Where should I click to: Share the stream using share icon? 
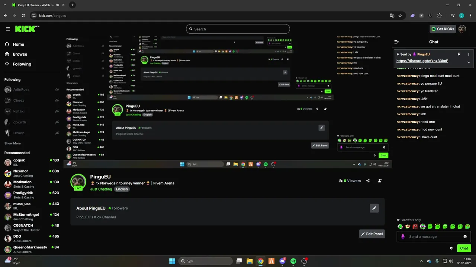[368, 181]
